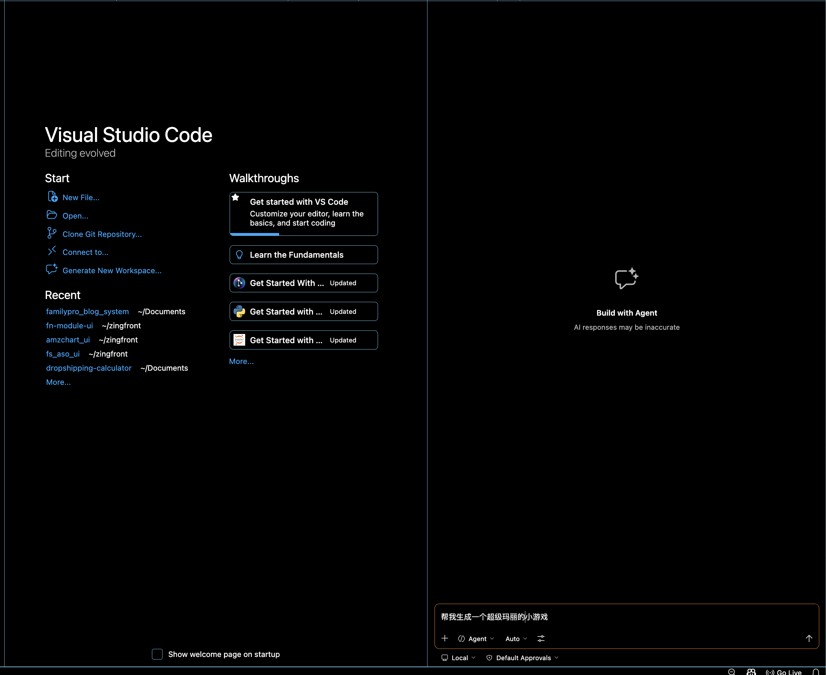Open recent folder familypro_blog_system
826x675 pixels.
pyautogui.click(x=87, y=311)
